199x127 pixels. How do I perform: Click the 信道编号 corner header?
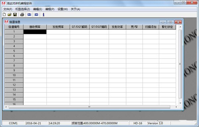coord(14,27)
